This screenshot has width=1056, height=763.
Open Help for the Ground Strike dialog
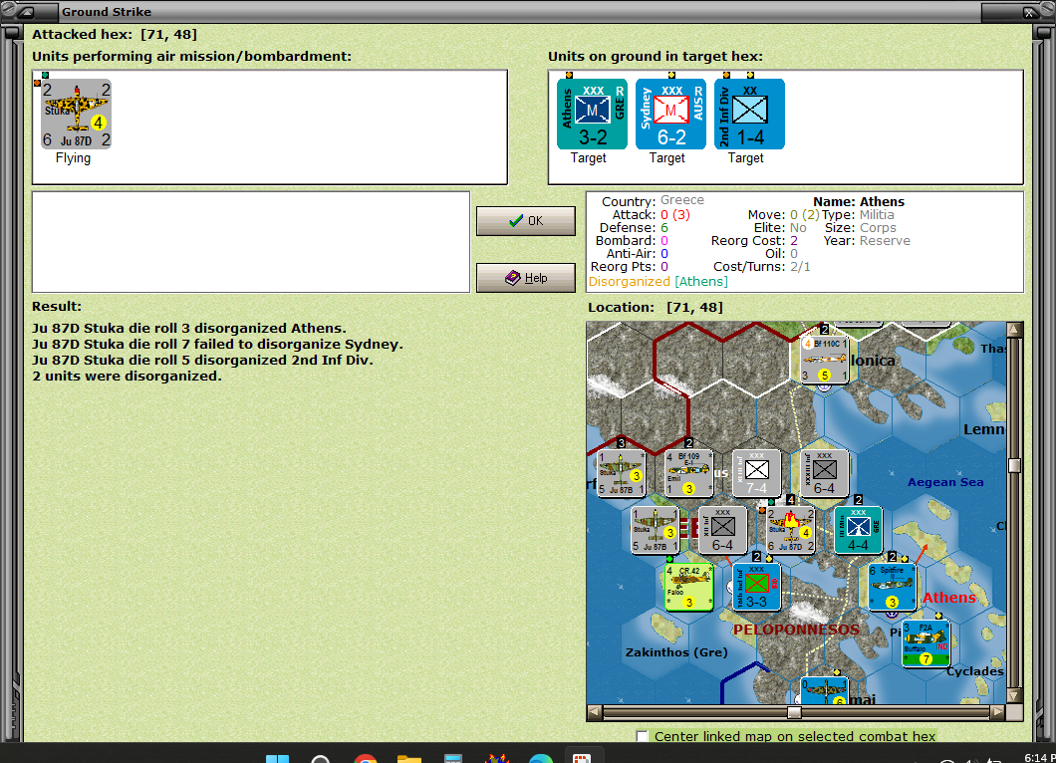(x=525, y=277)
